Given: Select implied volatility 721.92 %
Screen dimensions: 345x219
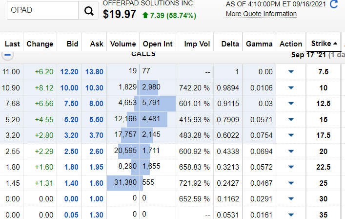Looking at the screenshot, I should point(194,183).
